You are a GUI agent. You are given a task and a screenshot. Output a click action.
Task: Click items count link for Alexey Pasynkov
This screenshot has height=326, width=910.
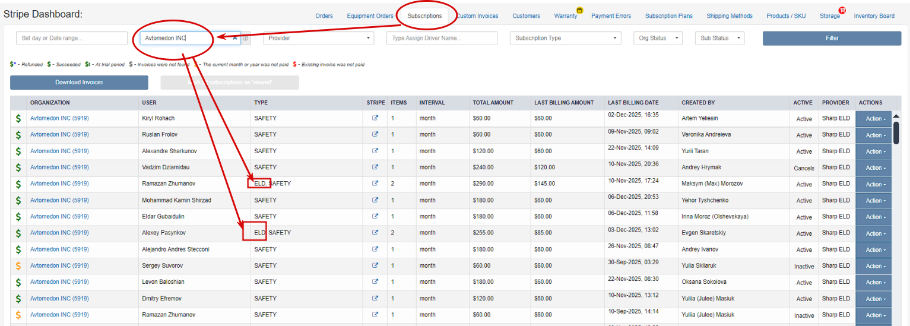click(392, 233)
